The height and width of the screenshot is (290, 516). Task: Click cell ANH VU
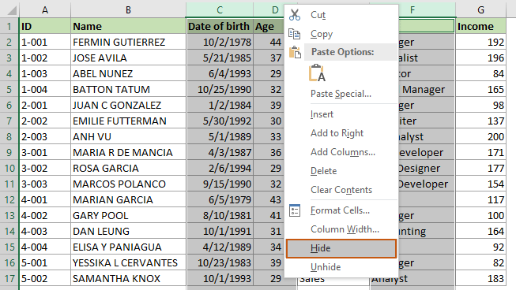tap(128, 136)
